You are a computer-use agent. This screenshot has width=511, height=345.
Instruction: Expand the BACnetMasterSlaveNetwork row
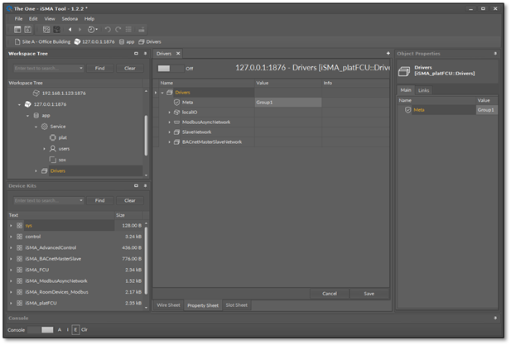click(x=169, y=142)
